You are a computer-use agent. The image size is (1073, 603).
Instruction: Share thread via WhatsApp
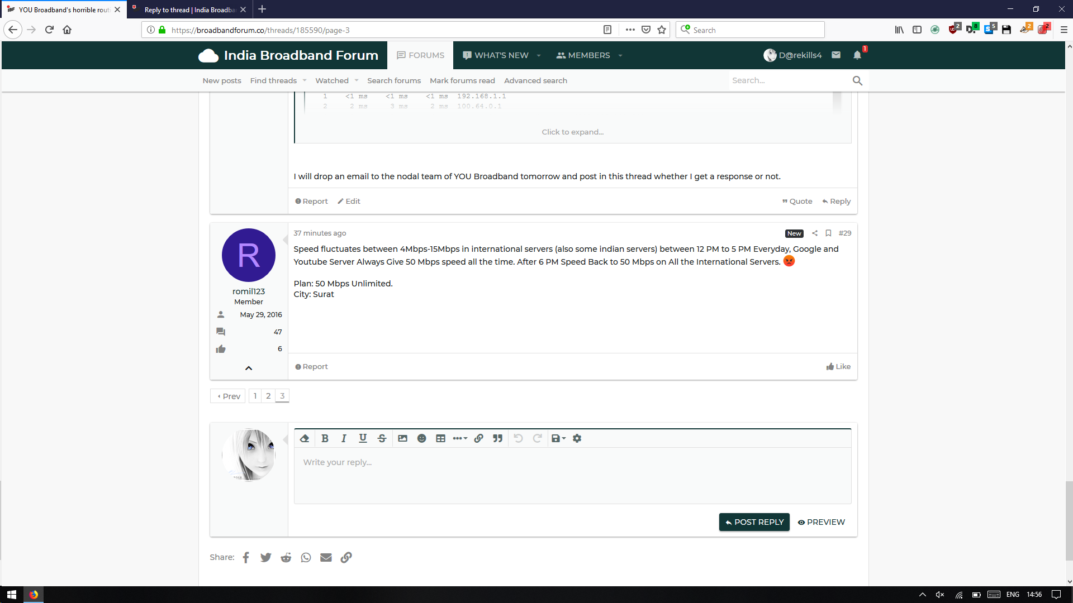[x=306, y=558]
